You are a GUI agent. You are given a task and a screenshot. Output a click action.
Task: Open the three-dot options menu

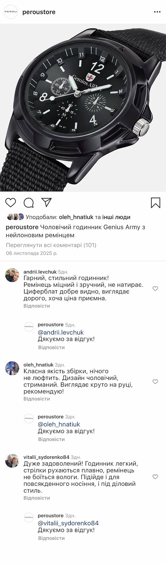point(157,12)
